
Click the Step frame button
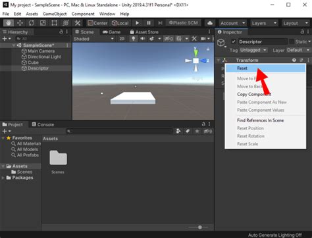pyautogui.click(x=161, y=23)
